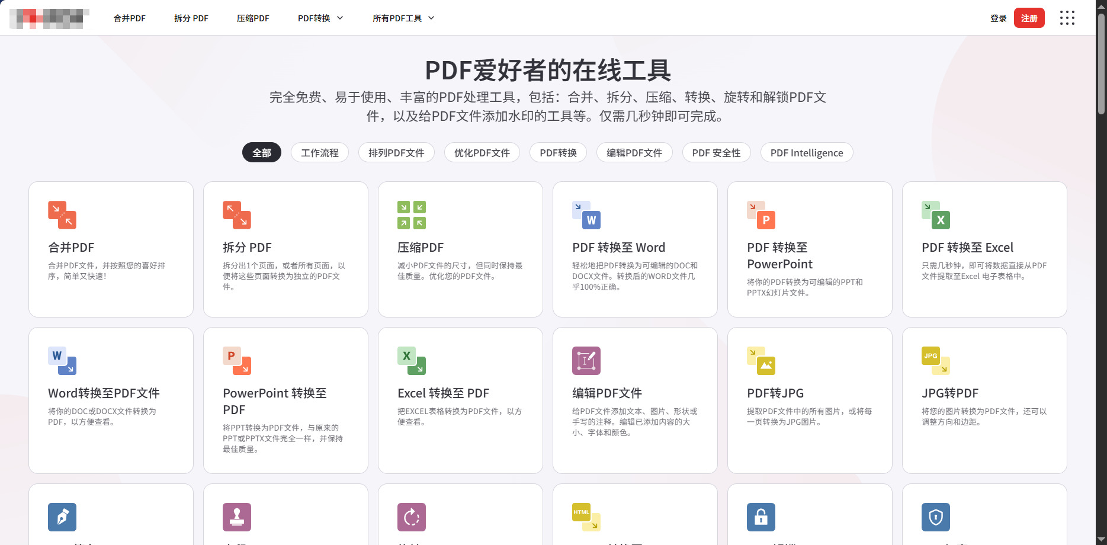Image resolution: width=1107 pixels, height=545 pixels.
Task: Click the red 注册 sign-up button
Action: click(1029, 18)
